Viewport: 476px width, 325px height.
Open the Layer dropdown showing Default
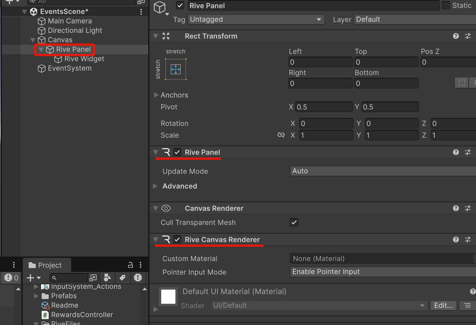(x=415, y=19)
